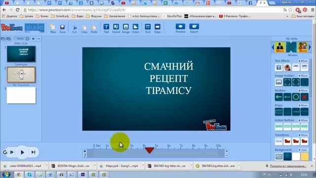This screenshot has width=316, height=178.
Task: Add a new slide with plus button
Action: [33, 39]
